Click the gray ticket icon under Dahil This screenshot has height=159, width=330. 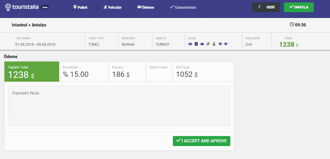click(208, 44)
